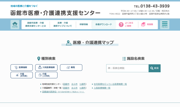180x107 pixels.
Task: Go to the HOME house icon
Action: pyautogui.click(x=15, y=24)
